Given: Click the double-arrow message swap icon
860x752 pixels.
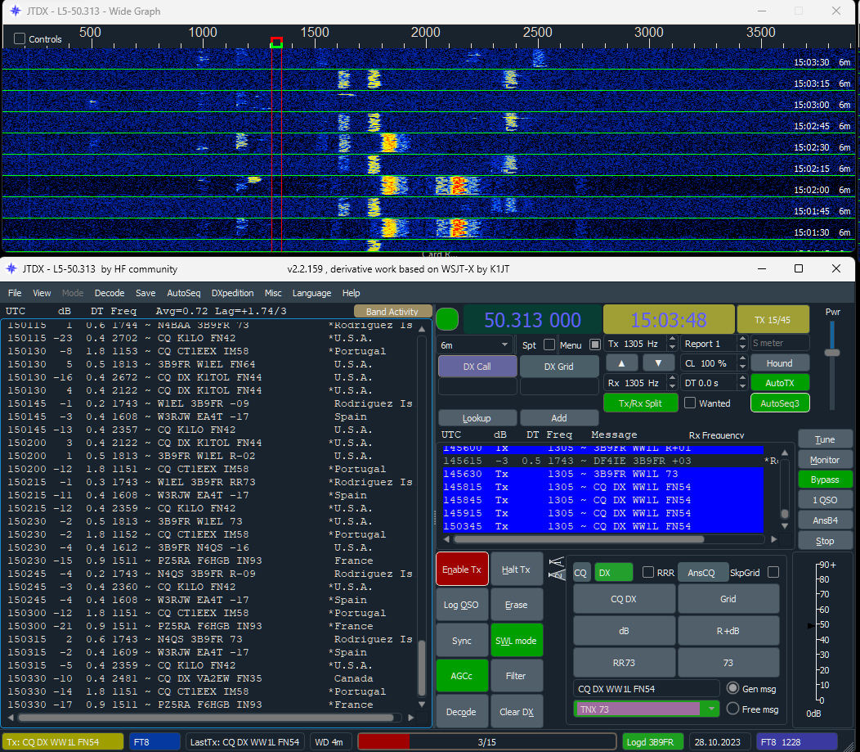Looking at the screenshot, I should pos(557,568).
